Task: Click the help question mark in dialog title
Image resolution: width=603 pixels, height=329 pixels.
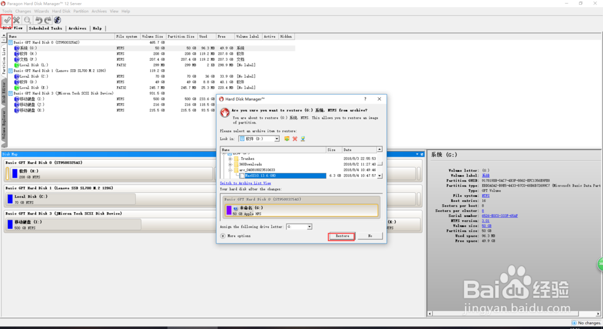Action: click(x=365, y=99)
